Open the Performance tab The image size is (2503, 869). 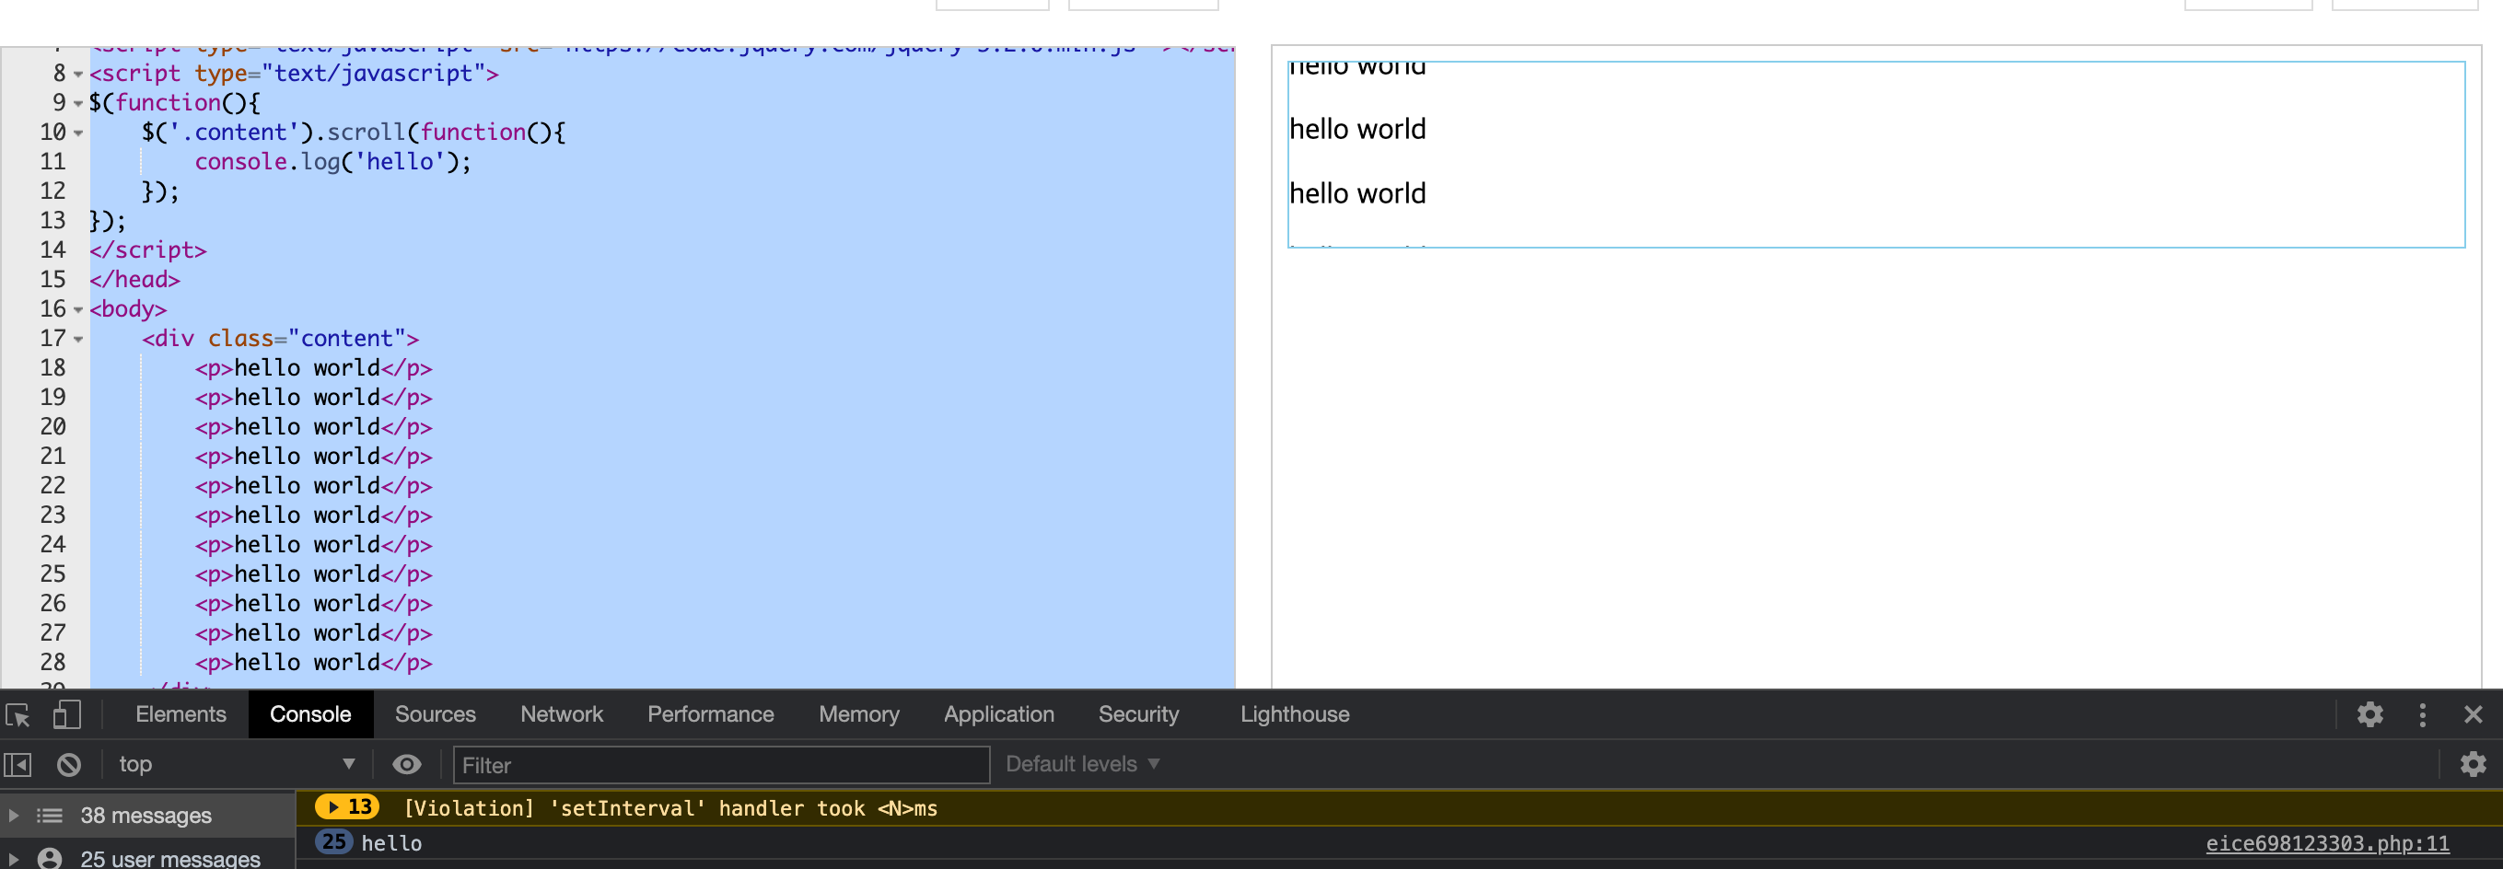(710, 713)
